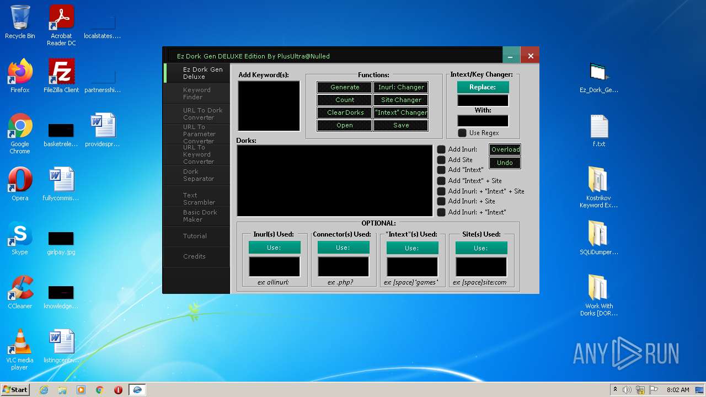The height and width of the screenshot is (397, 706).
Task: Open URL To Keyword Converter tab
Action: [x=197, y=154]
